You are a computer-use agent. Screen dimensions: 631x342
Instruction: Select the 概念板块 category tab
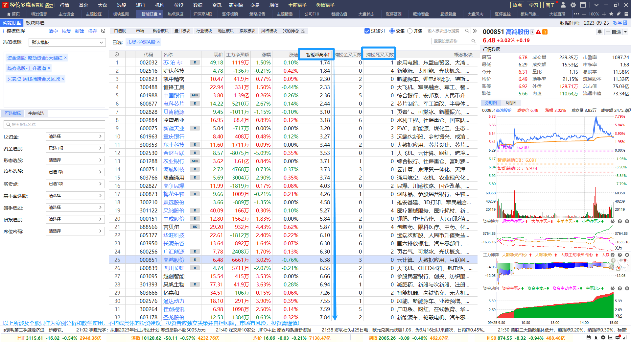point(161,31)
